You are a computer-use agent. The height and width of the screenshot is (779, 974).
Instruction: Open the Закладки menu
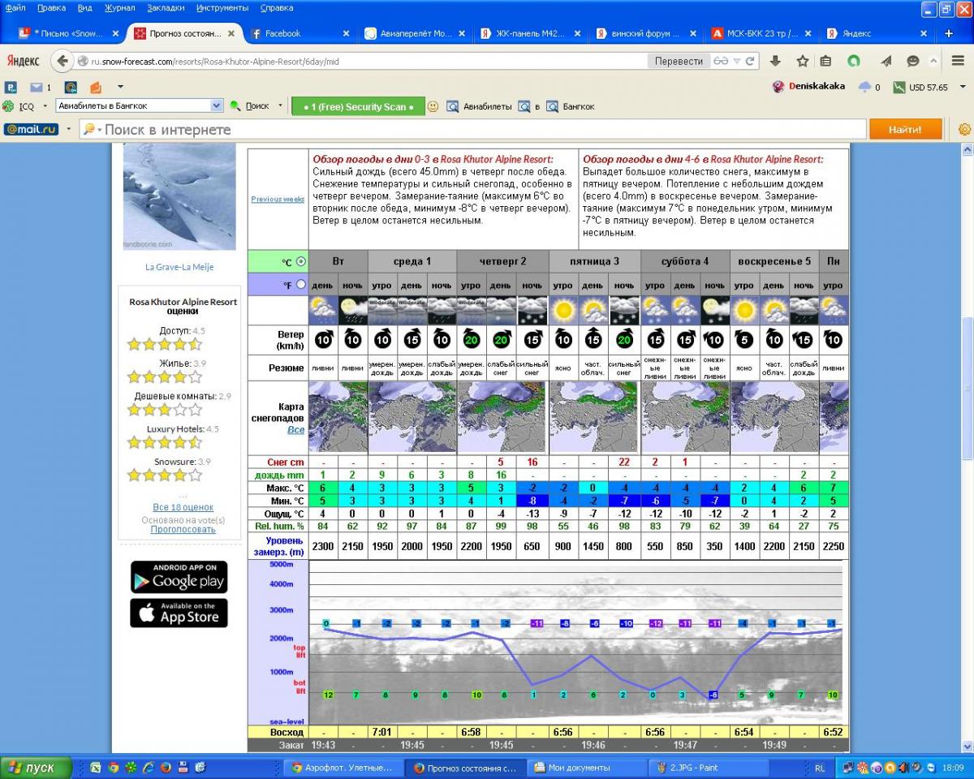[x=166, y=8]
